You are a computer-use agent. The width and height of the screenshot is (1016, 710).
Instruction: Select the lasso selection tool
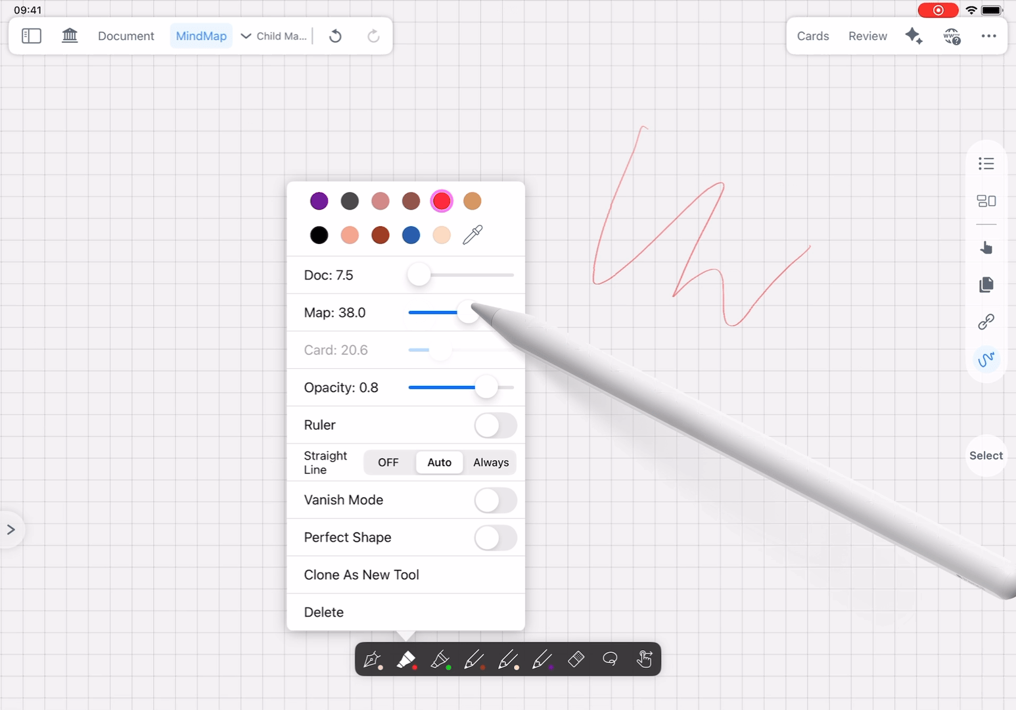tap(610, 659)
